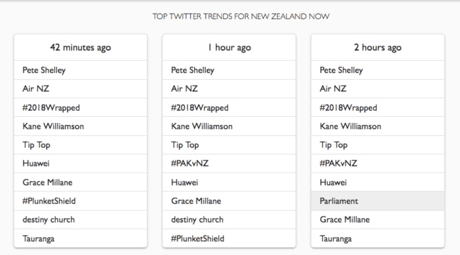Select Grace Millane under 1 hour ago
Image resolution: width=460 pixels, height=255 pixels.
coord(196,201)
